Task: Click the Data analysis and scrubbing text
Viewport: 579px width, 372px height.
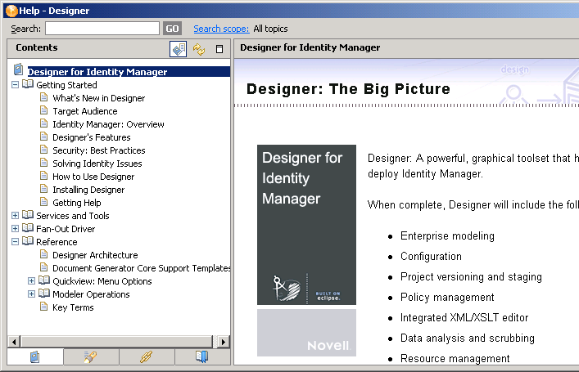Action: pyautogui.click(x=468, y=338)
